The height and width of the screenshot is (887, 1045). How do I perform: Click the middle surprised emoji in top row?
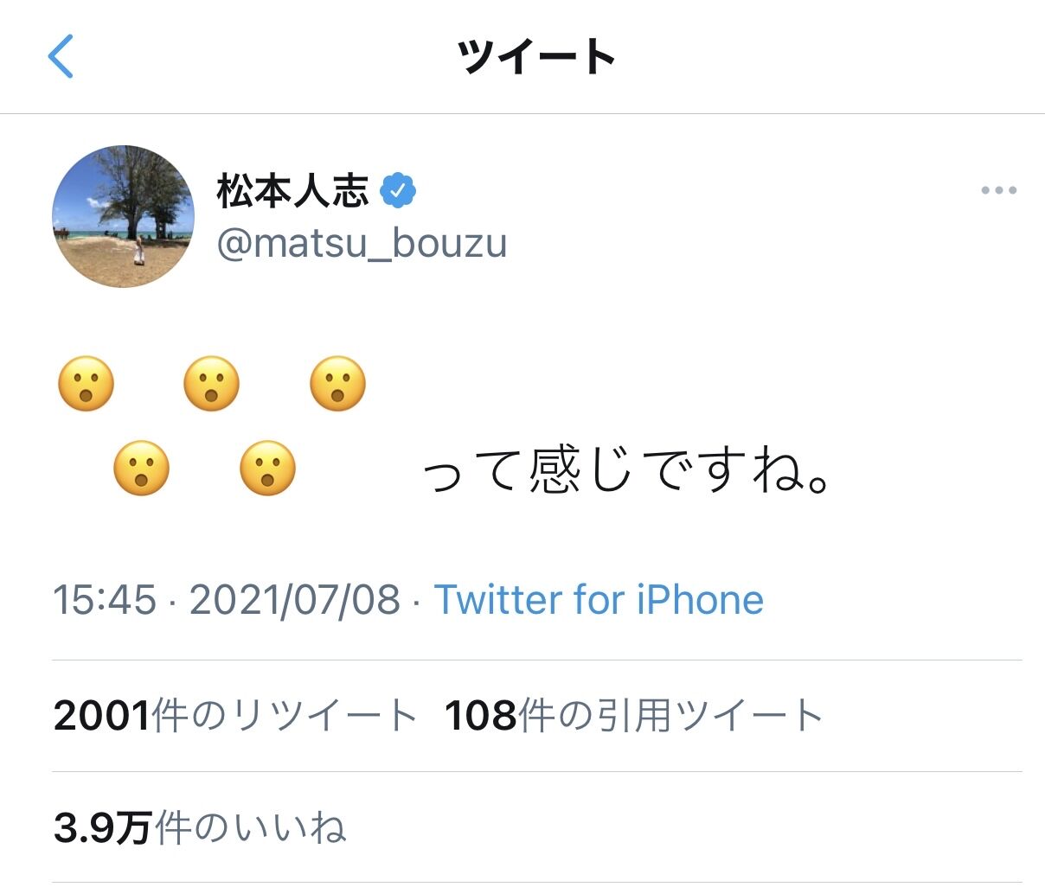[x=212, y=384]
